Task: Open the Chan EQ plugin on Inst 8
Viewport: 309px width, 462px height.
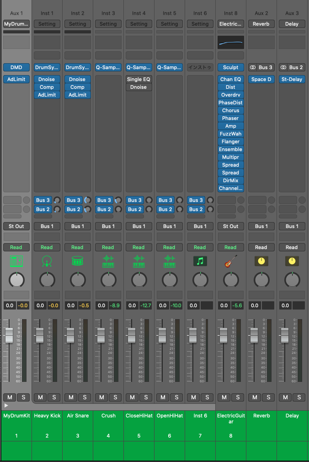Action: pos(231,79)
